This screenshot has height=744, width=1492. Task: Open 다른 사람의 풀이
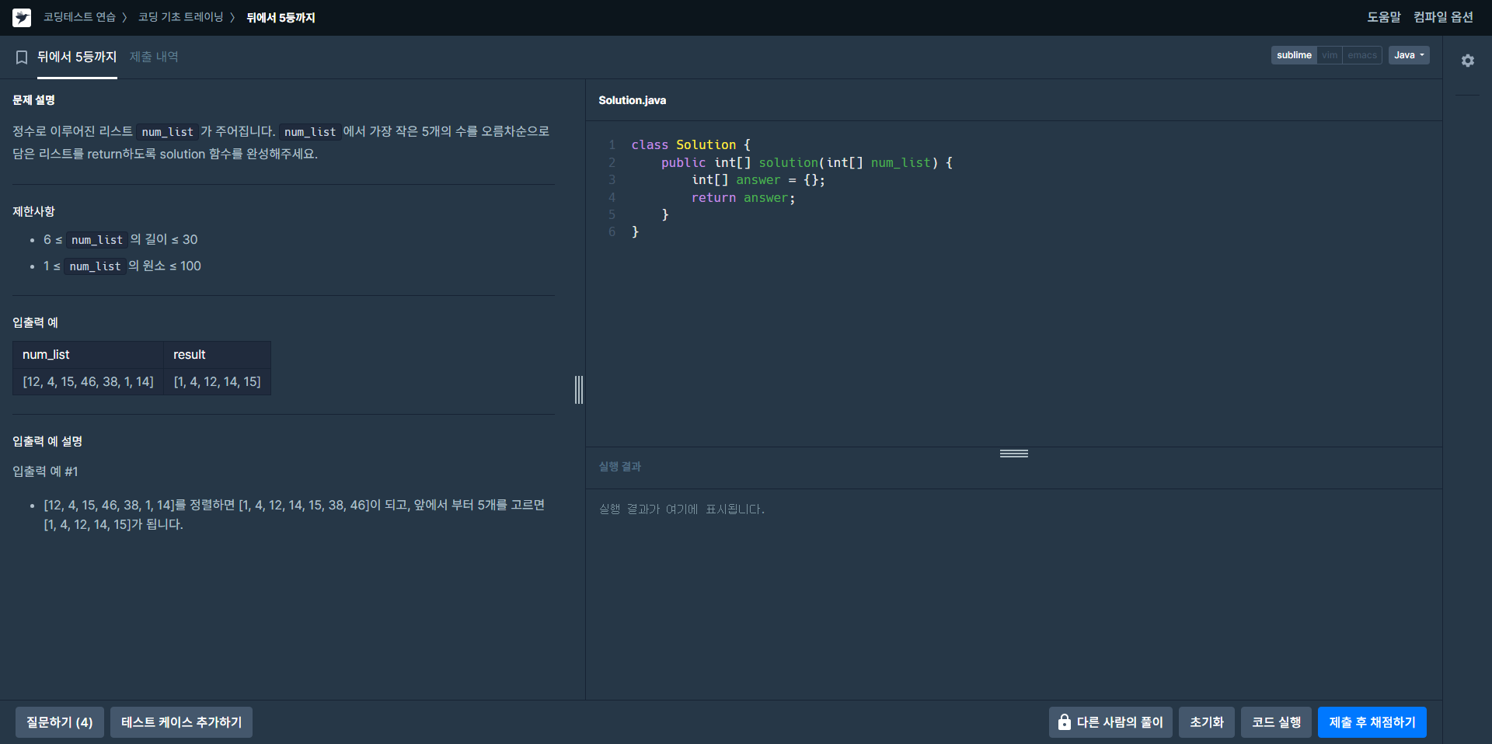[x=1110, y=722]
